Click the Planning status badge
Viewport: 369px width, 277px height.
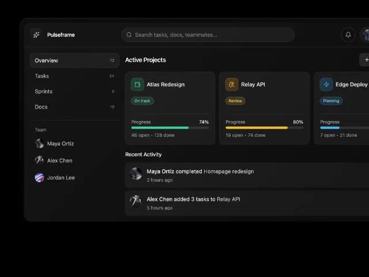(x=331, y=101)
